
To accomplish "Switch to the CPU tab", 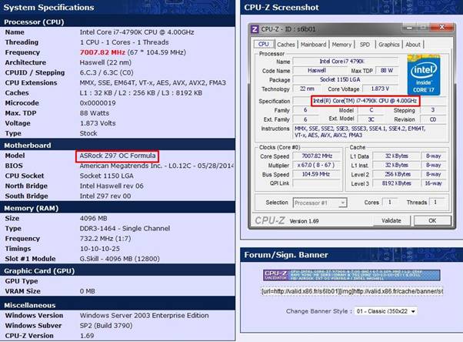I will [x=263, y=45].
